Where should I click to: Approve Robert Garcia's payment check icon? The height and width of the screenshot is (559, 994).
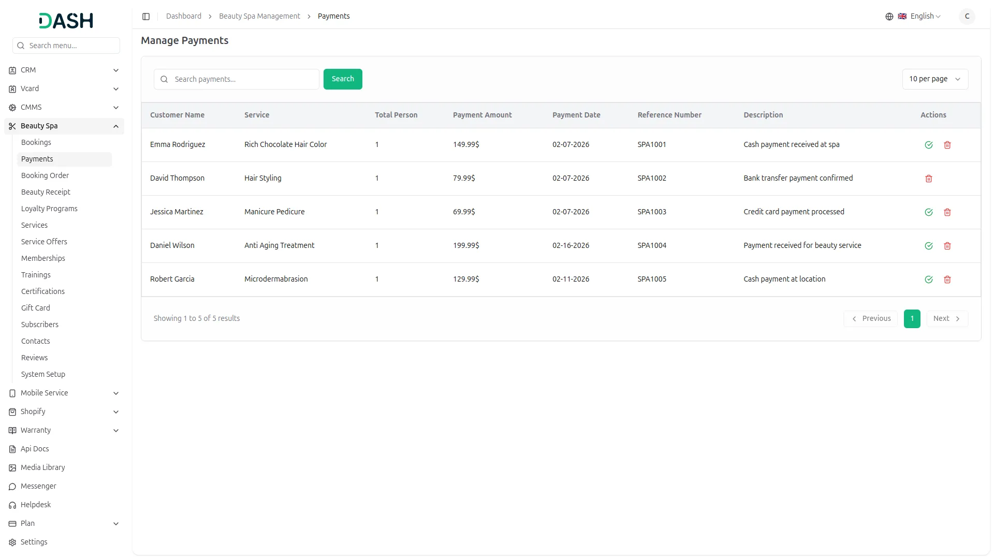[x=929, y=279]
